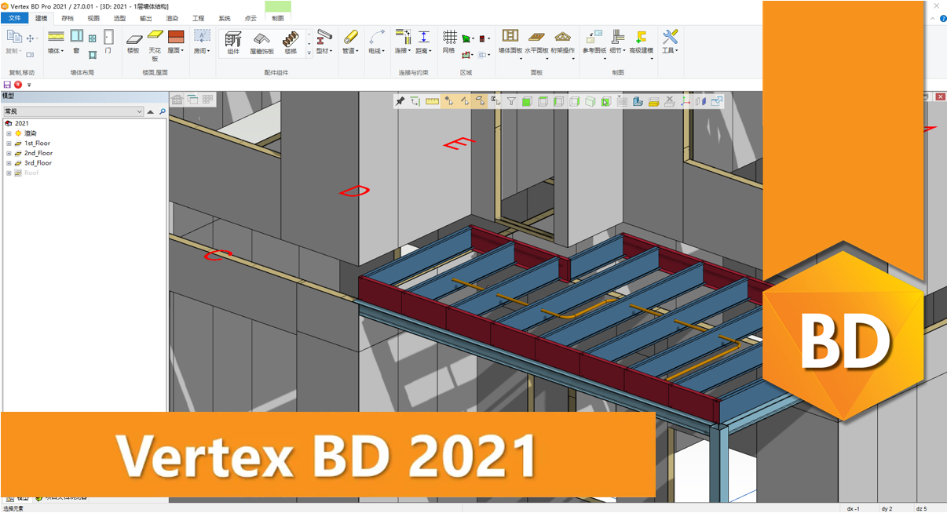This screenshot has height=513, width=947.
Task: Click the 高级建模 advanced modeling icon
Action: 642,36
